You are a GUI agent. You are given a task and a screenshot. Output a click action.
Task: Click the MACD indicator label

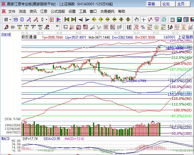point(5,138)
